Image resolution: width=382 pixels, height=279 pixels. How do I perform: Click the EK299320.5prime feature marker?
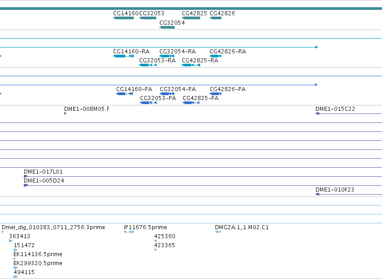[16, 268]
